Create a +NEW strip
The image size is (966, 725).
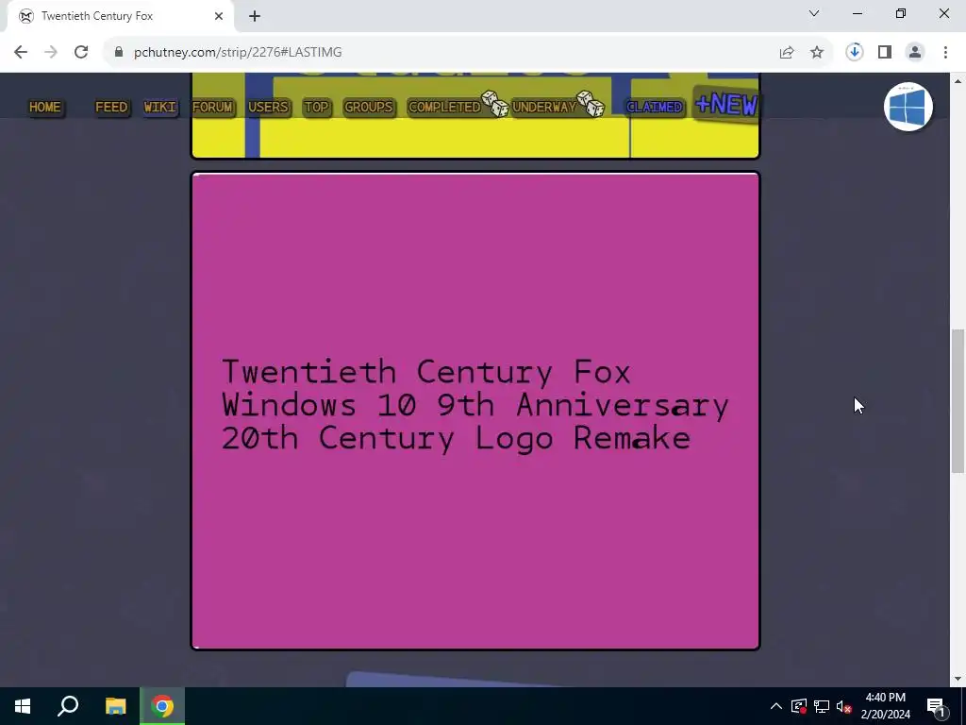point(726,104)
